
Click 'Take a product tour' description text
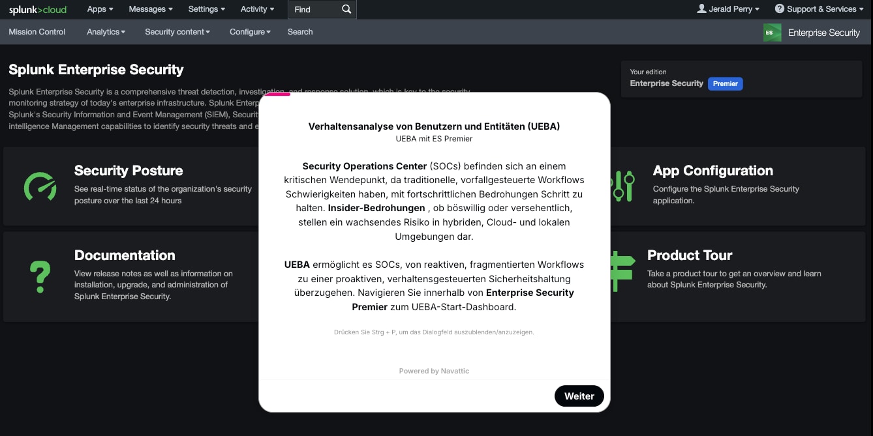[x=734, y=279]
